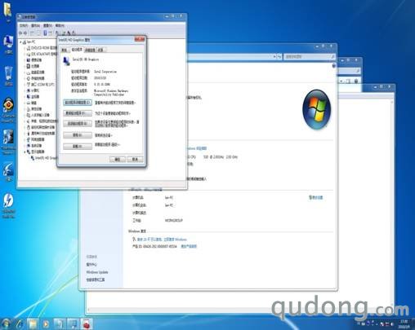This screenshot has width=415, height=330.
Task: Collapse the Display adapters tree node
Action: (25, 152)
